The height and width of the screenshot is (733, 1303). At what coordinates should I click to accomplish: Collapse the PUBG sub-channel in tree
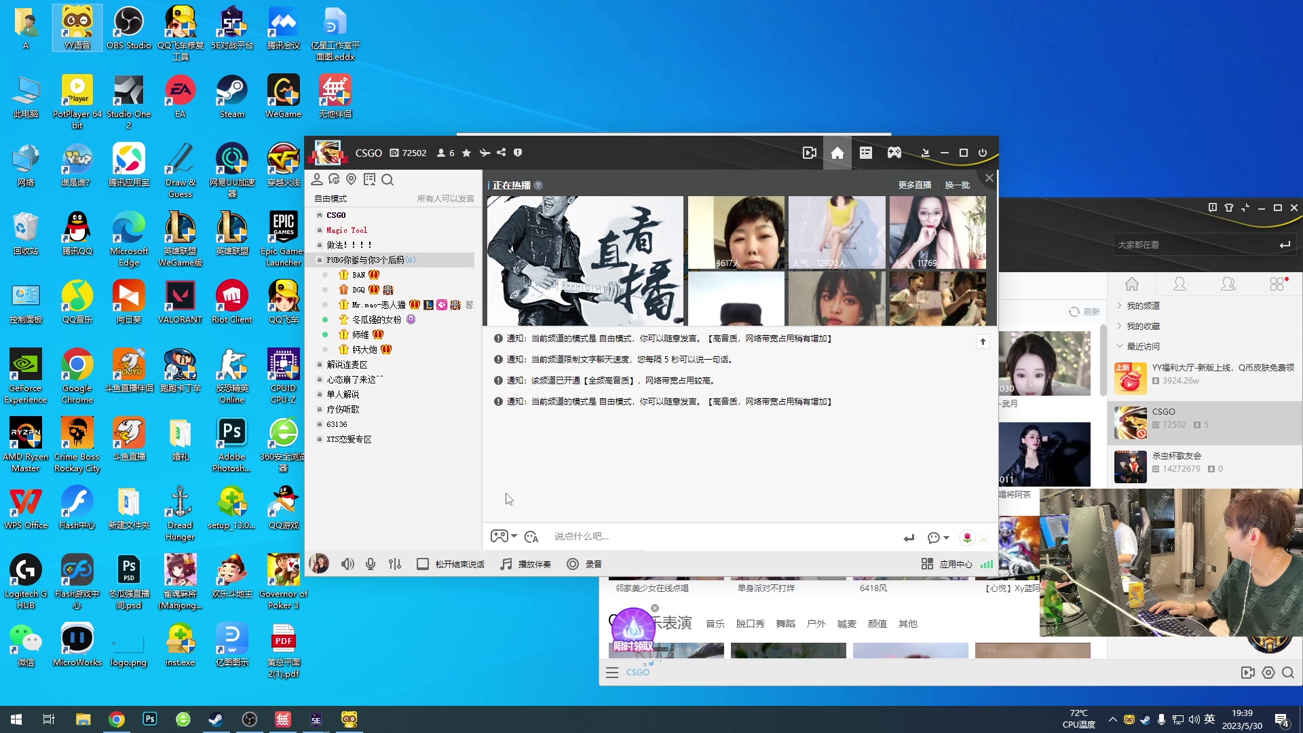[320, 260]
